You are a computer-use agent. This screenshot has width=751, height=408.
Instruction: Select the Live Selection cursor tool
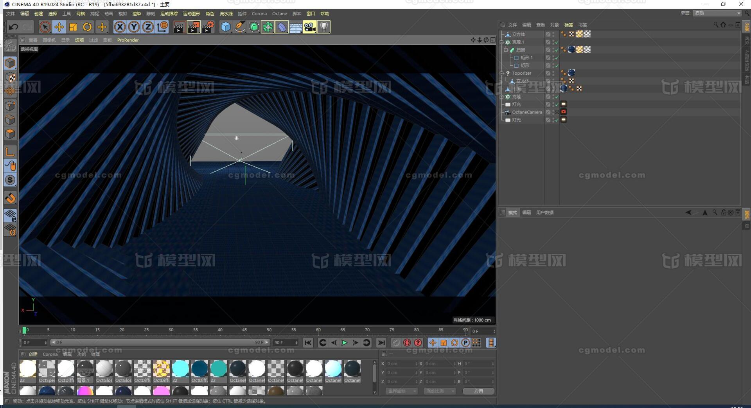45,27
